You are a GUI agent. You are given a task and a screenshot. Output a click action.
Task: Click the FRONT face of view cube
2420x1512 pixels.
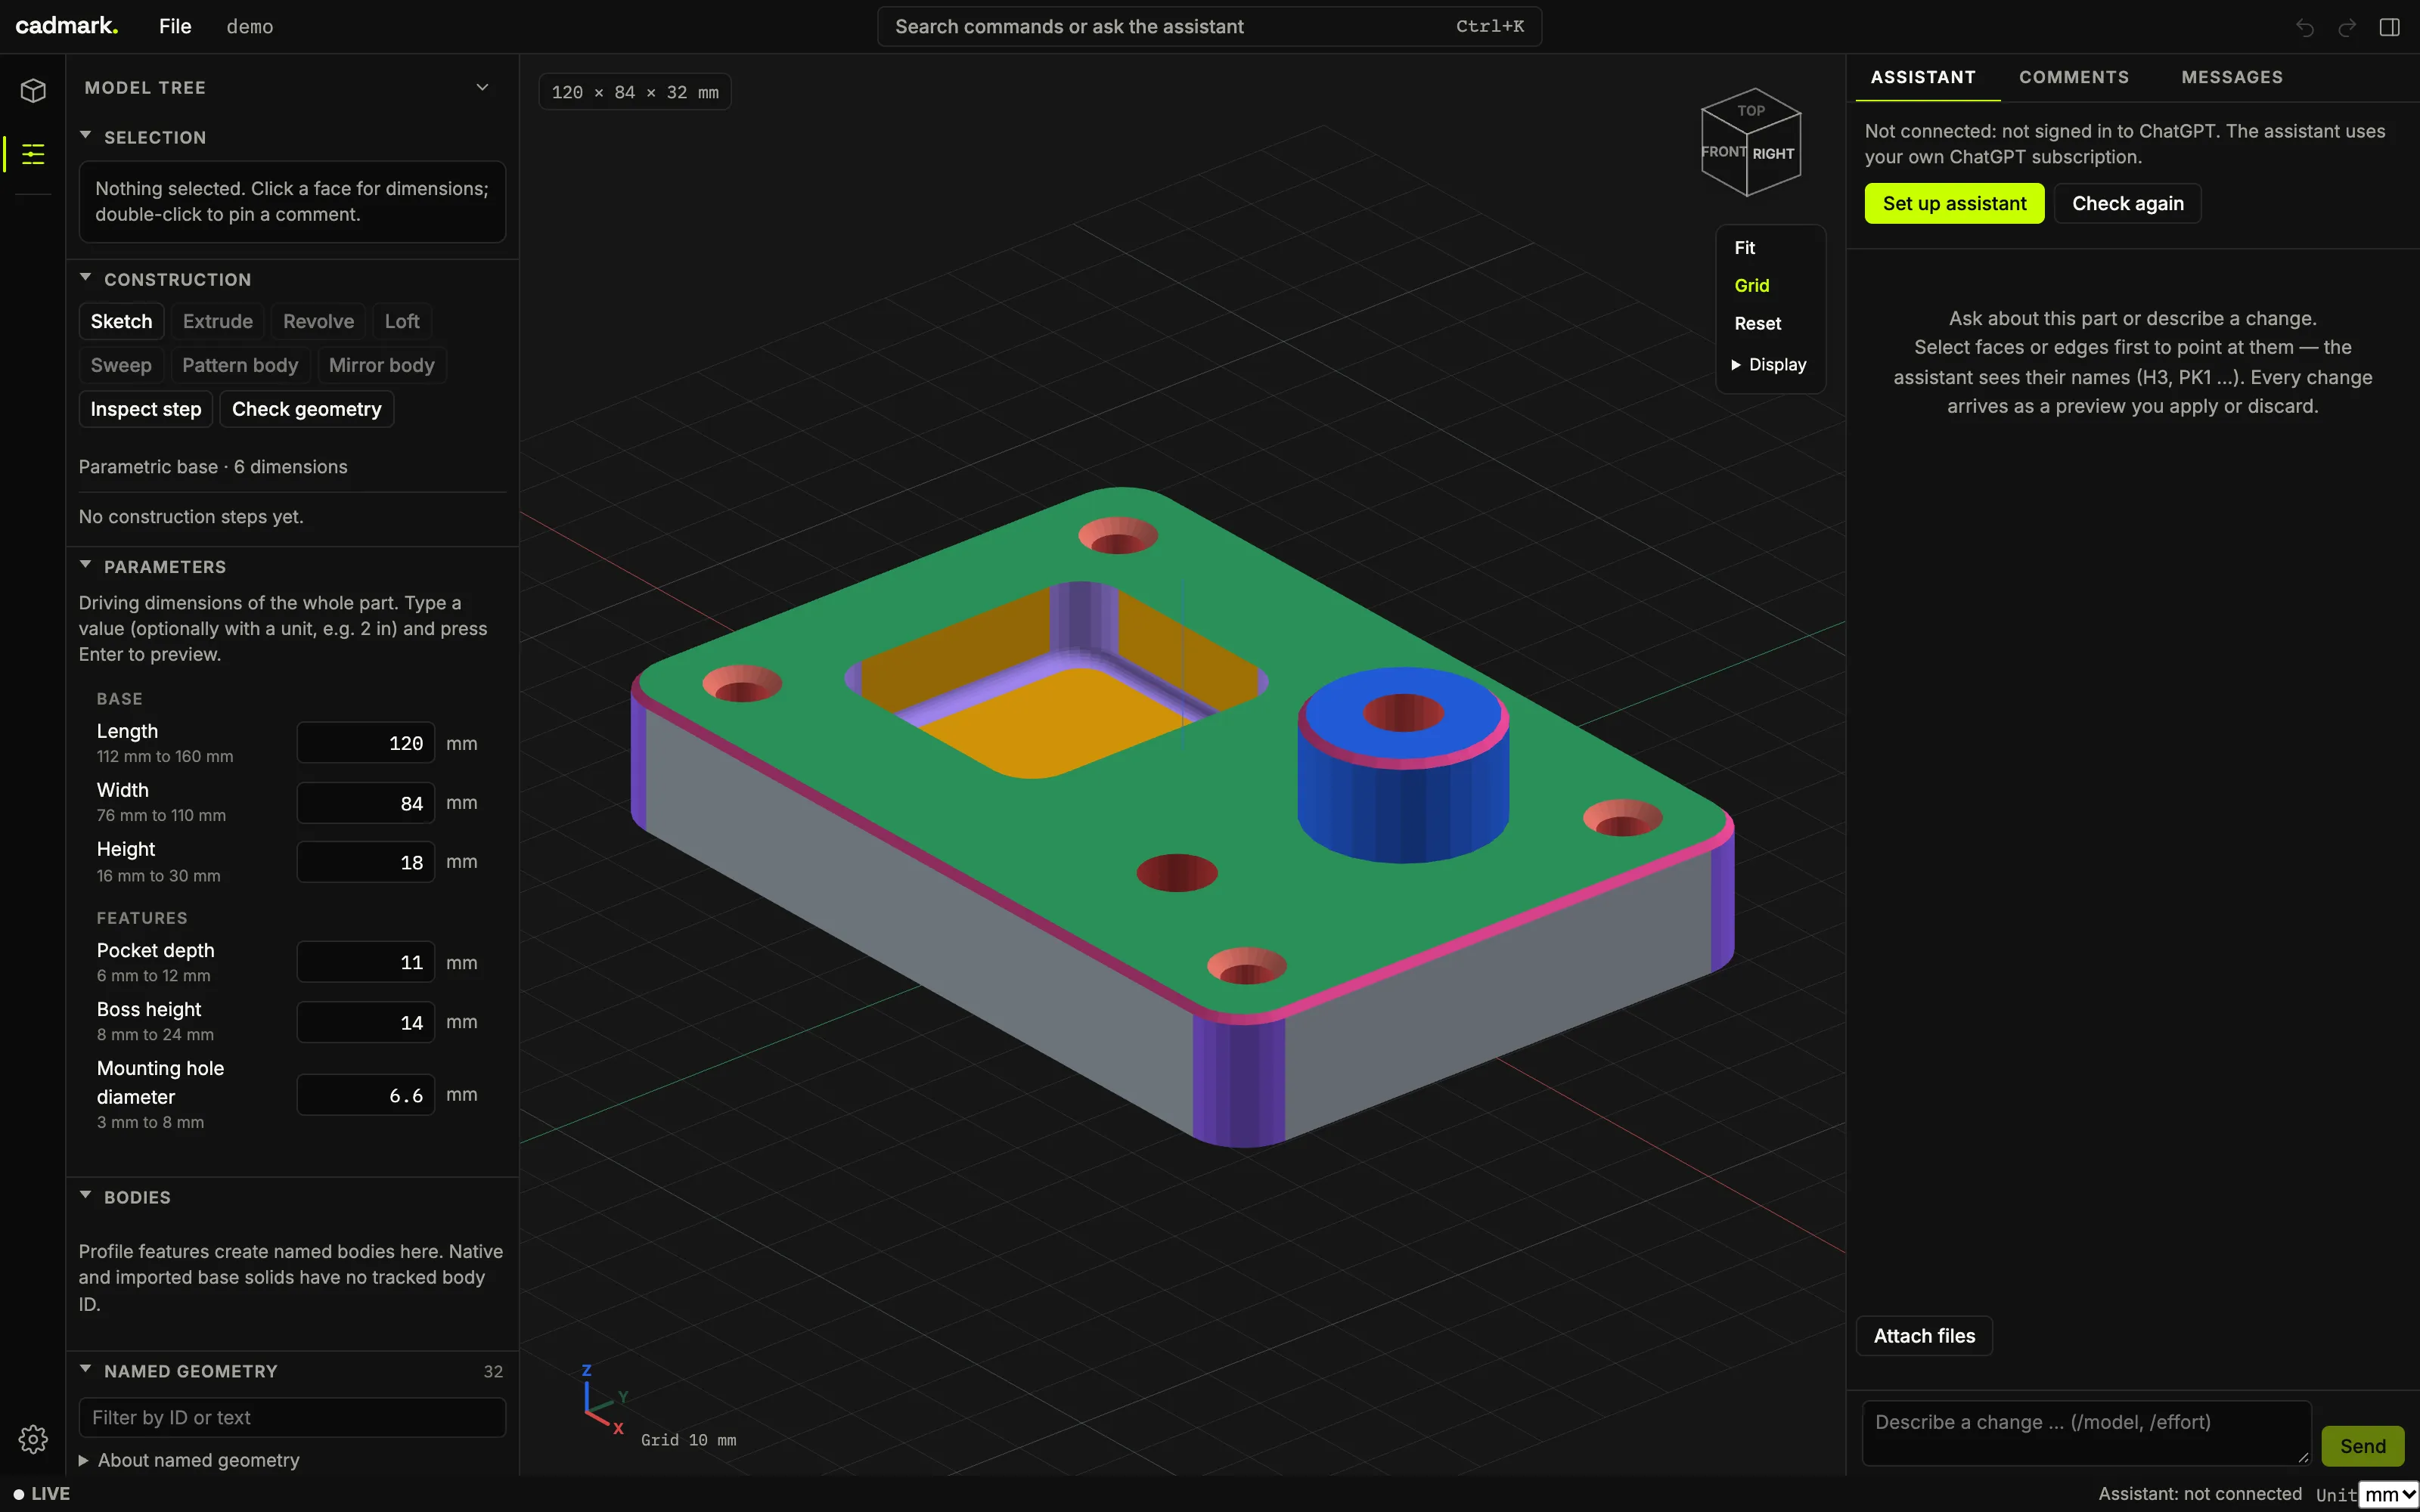(x=1724, y=152)
